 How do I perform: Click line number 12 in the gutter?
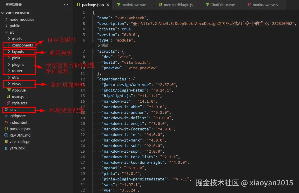[83, 79]
